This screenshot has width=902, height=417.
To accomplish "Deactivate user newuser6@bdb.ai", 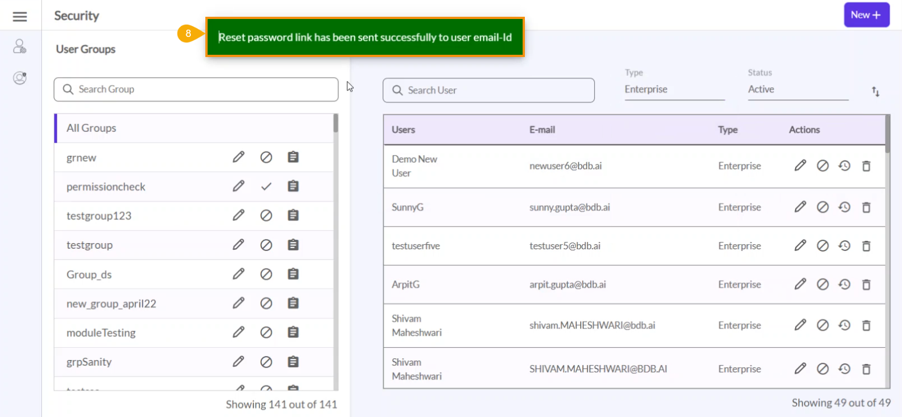I will click(822, 166).
